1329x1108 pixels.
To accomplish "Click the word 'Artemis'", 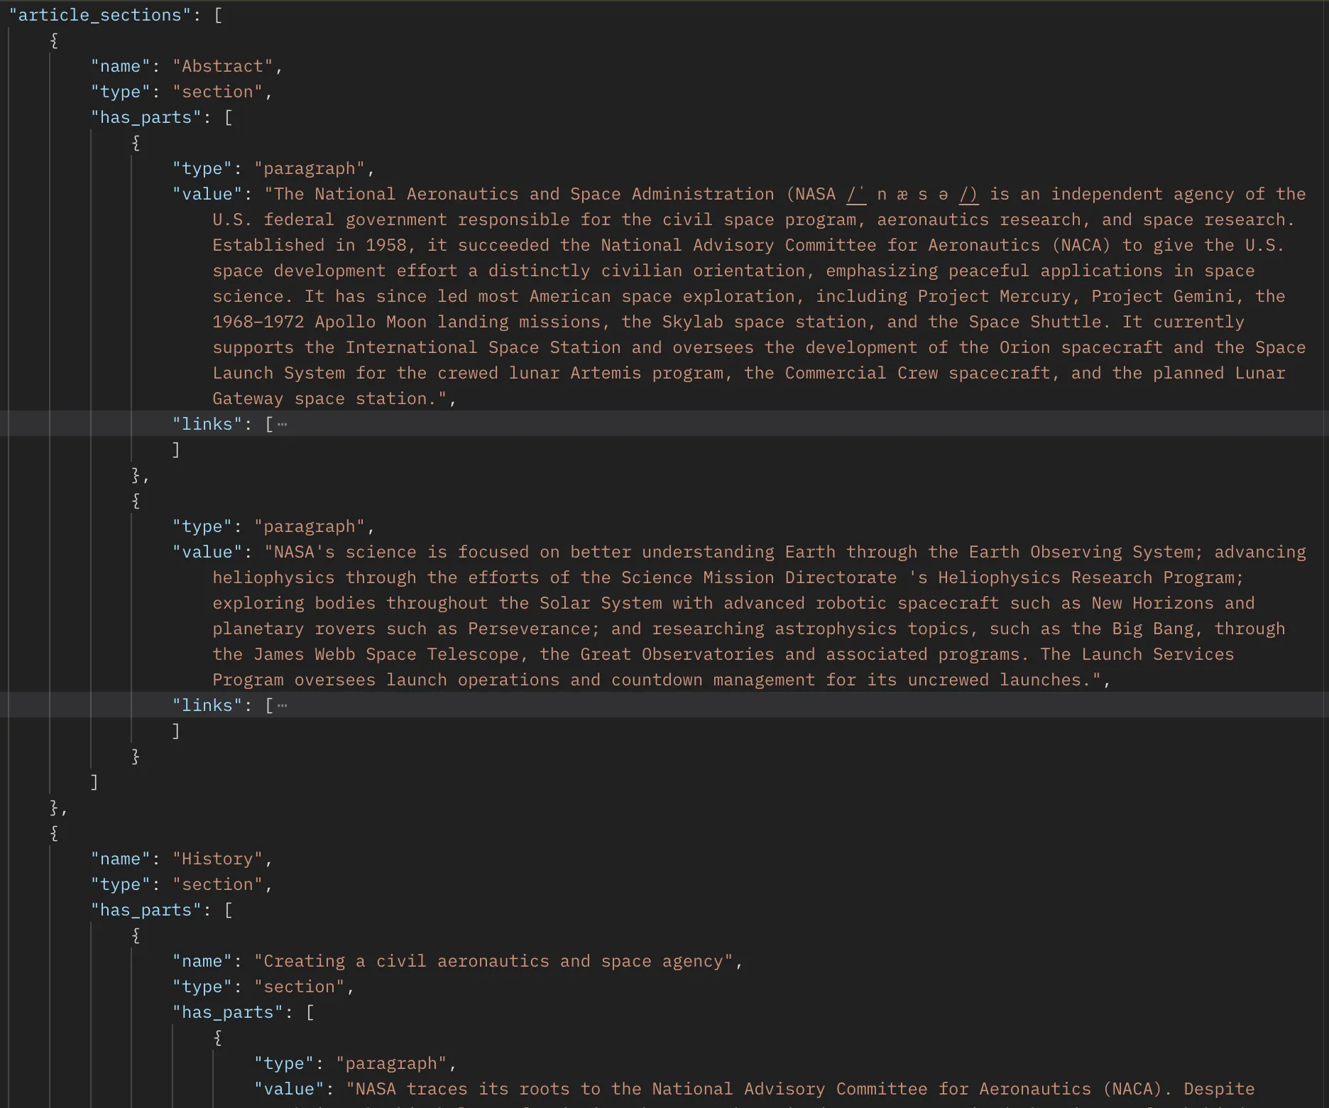I will [606, 373].
